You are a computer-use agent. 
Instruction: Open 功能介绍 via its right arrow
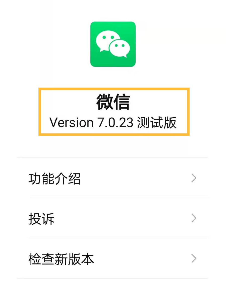click(x=194, y=178)
